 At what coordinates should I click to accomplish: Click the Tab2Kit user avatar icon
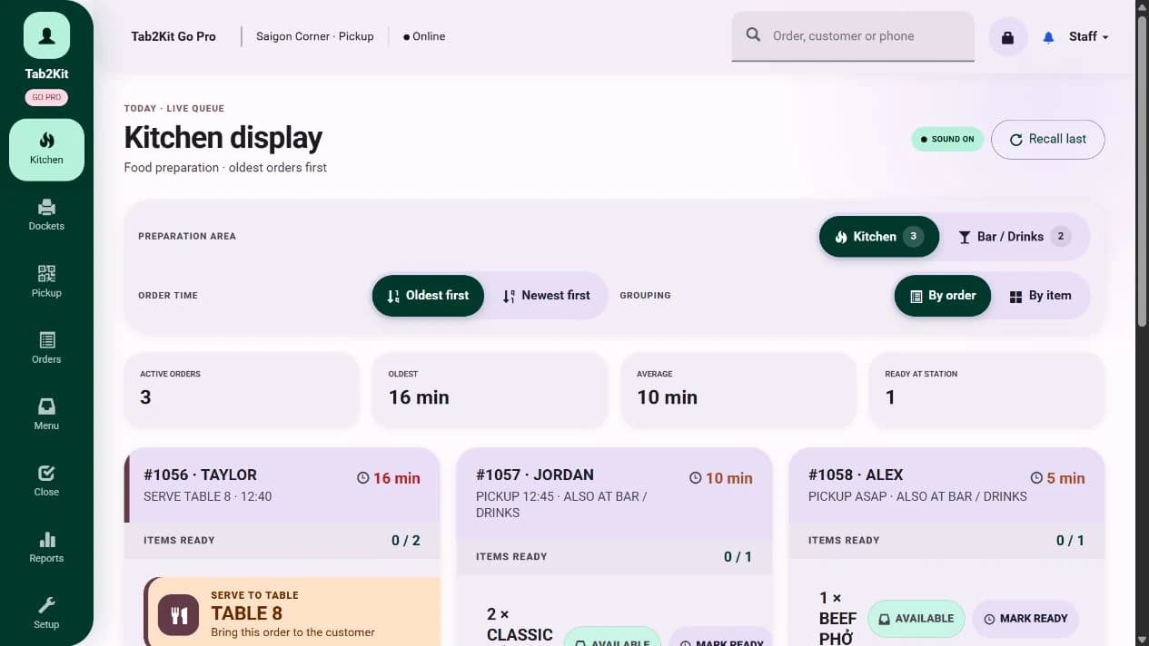[x=46, y=35]
